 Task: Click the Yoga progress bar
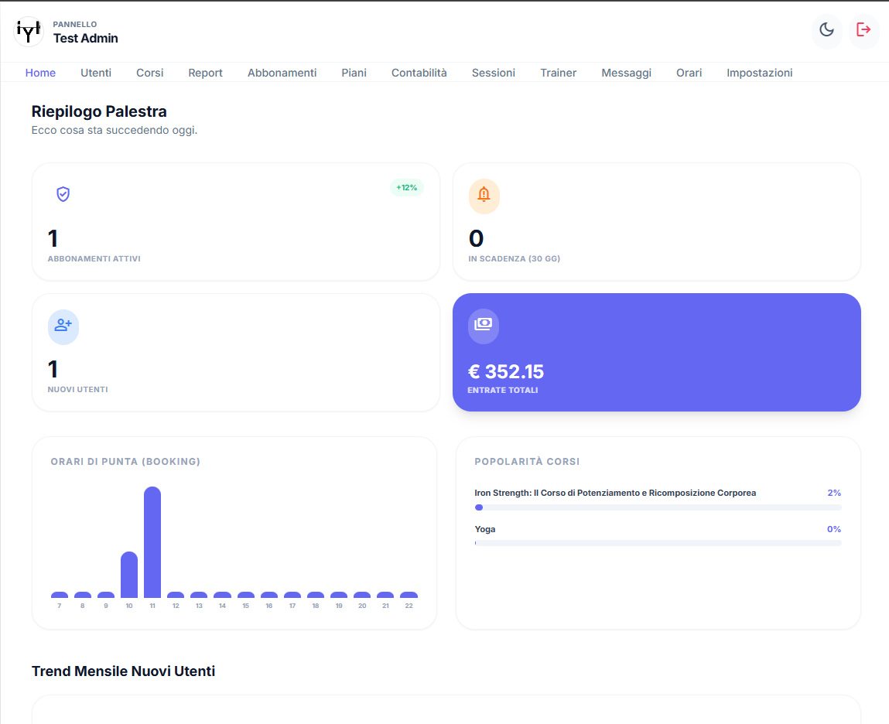tap(658, 544)
